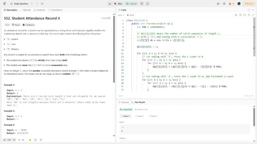Image resolution: width=257 pixels, height=144 pixels.
Task: Open the notes icon beside timer
Action: pos(147,4)
